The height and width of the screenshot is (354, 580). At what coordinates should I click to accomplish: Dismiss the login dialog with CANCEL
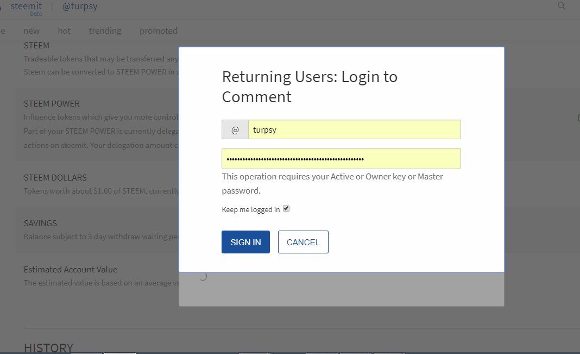click(303, 242)
